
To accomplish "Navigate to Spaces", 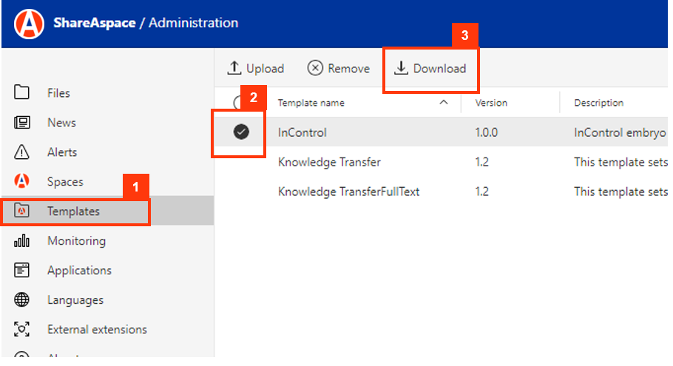I will point(65,182).
